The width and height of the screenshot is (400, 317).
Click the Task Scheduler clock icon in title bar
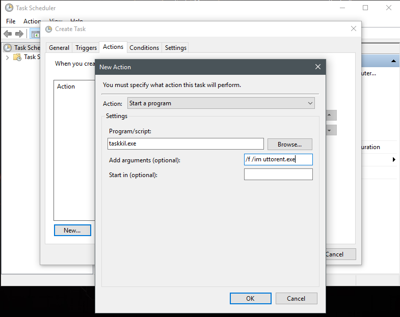[x=9, y=8]
